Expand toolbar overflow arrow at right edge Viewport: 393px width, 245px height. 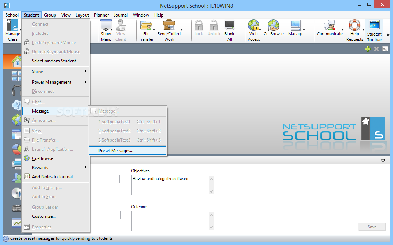[x=388, y=35]
